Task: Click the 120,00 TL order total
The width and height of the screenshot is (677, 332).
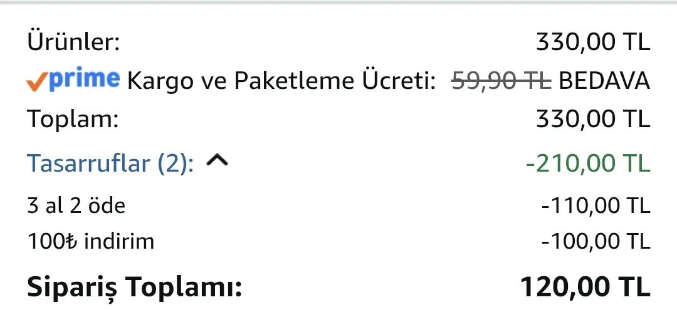Action: (585, 287)
